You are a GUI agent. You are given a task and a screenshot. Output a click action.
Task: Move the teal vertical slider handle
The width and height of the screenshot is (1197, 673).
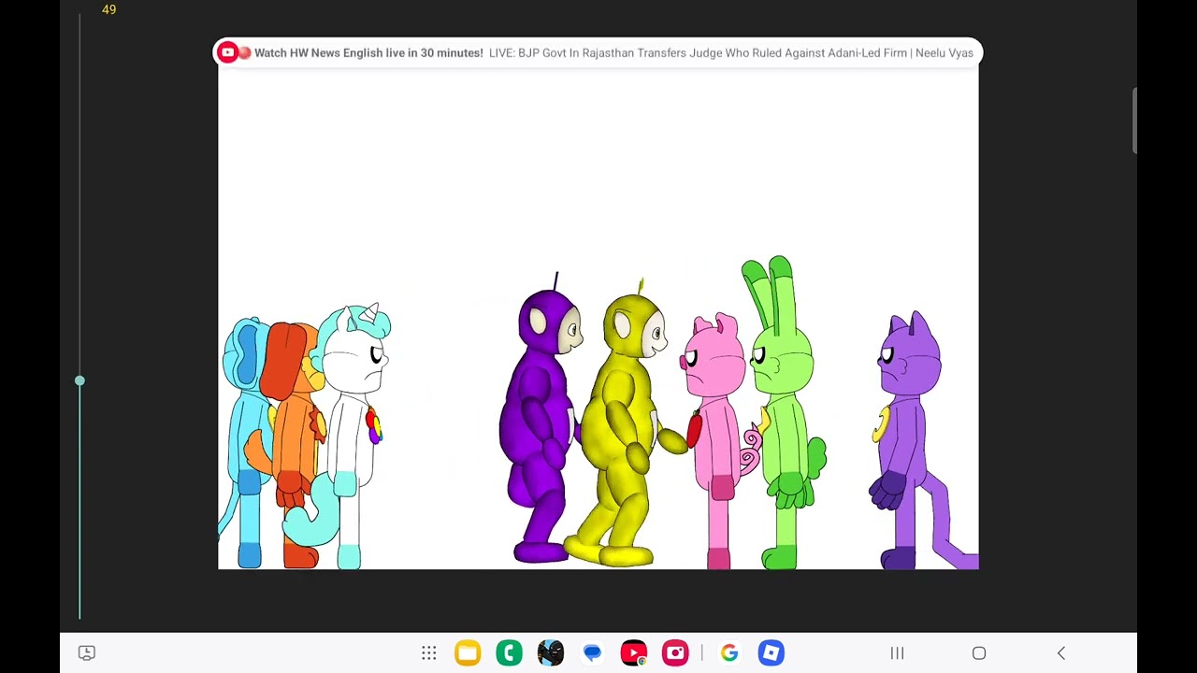79,380
